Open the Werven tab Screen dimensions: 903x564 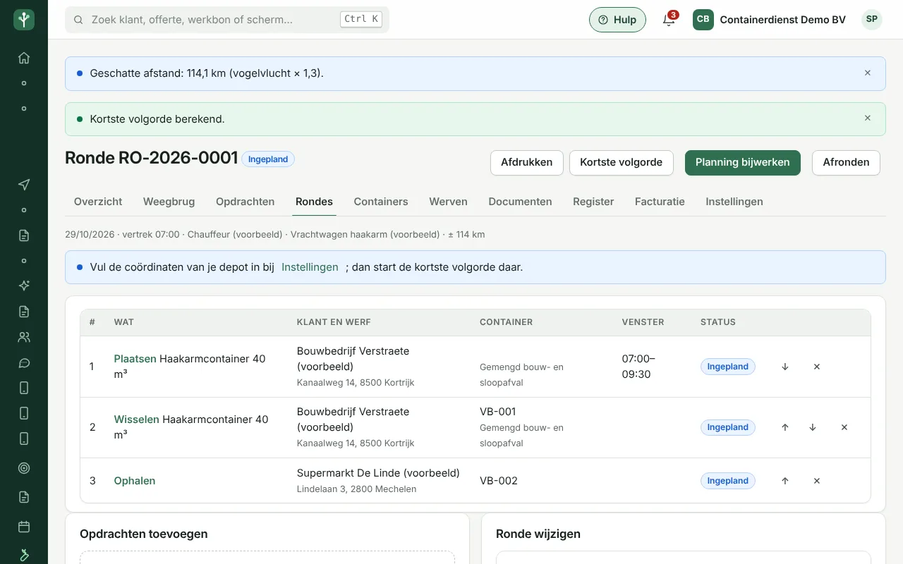pyautogui.click(x=449, y=202)
